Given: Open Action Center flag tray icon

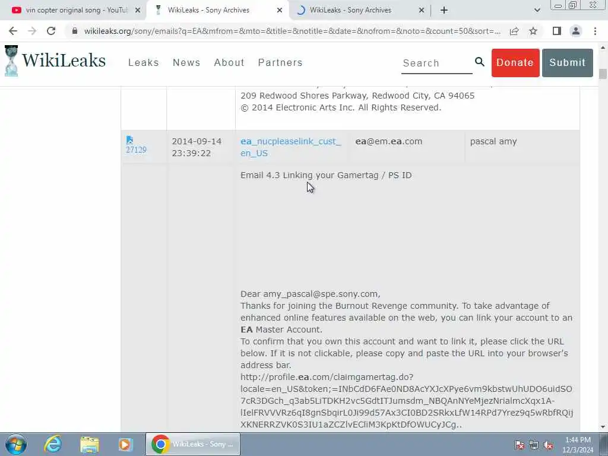Looking at the screenshot, I should click(x=519, y=445).
